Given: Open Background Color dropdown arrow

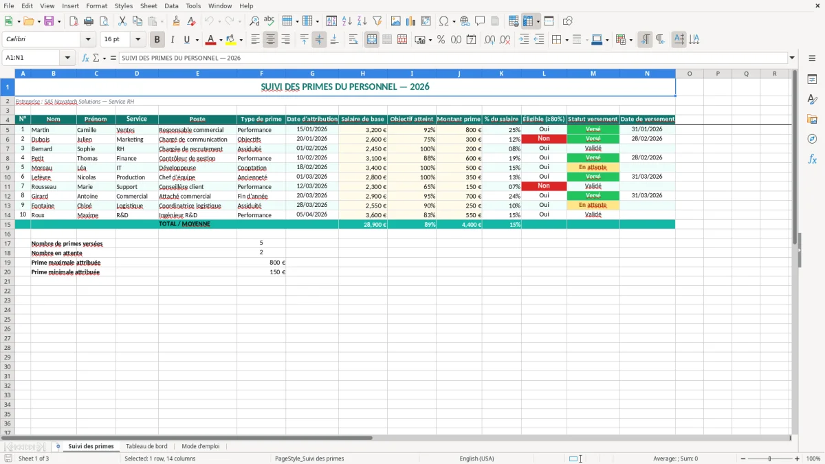Looking at the screenshot, I should pos(241,40).
